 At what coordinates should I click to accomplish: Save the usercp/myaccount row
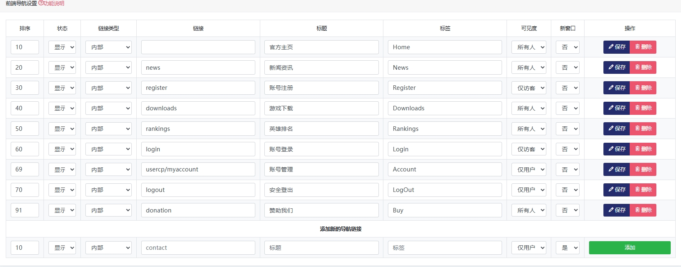pos(616,169)
